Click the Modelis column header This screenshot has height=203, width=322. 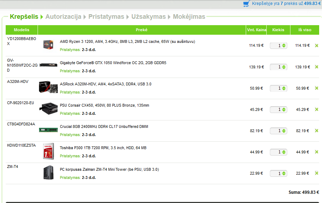pos(22,30)
